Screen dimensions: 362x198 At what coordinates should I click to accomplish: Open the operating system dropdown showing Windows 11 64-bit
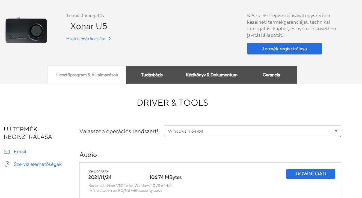(252, 131)
